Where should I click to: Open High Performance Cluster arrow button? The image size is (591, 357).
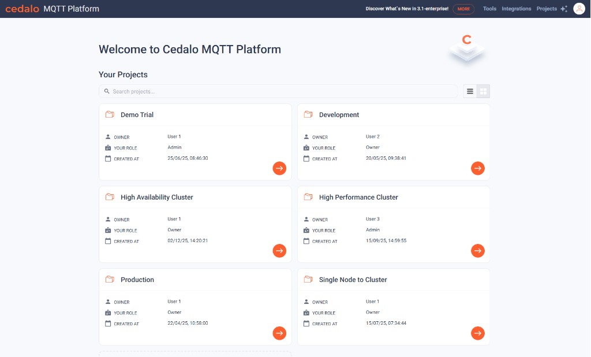tap(477, 251)
